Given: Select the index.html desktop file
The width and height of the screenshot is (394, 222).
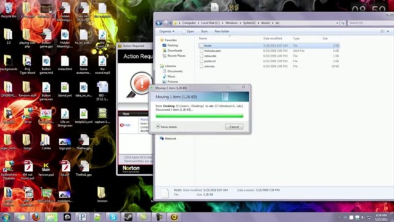Looking at the screenshot, I should coord(65,64).
